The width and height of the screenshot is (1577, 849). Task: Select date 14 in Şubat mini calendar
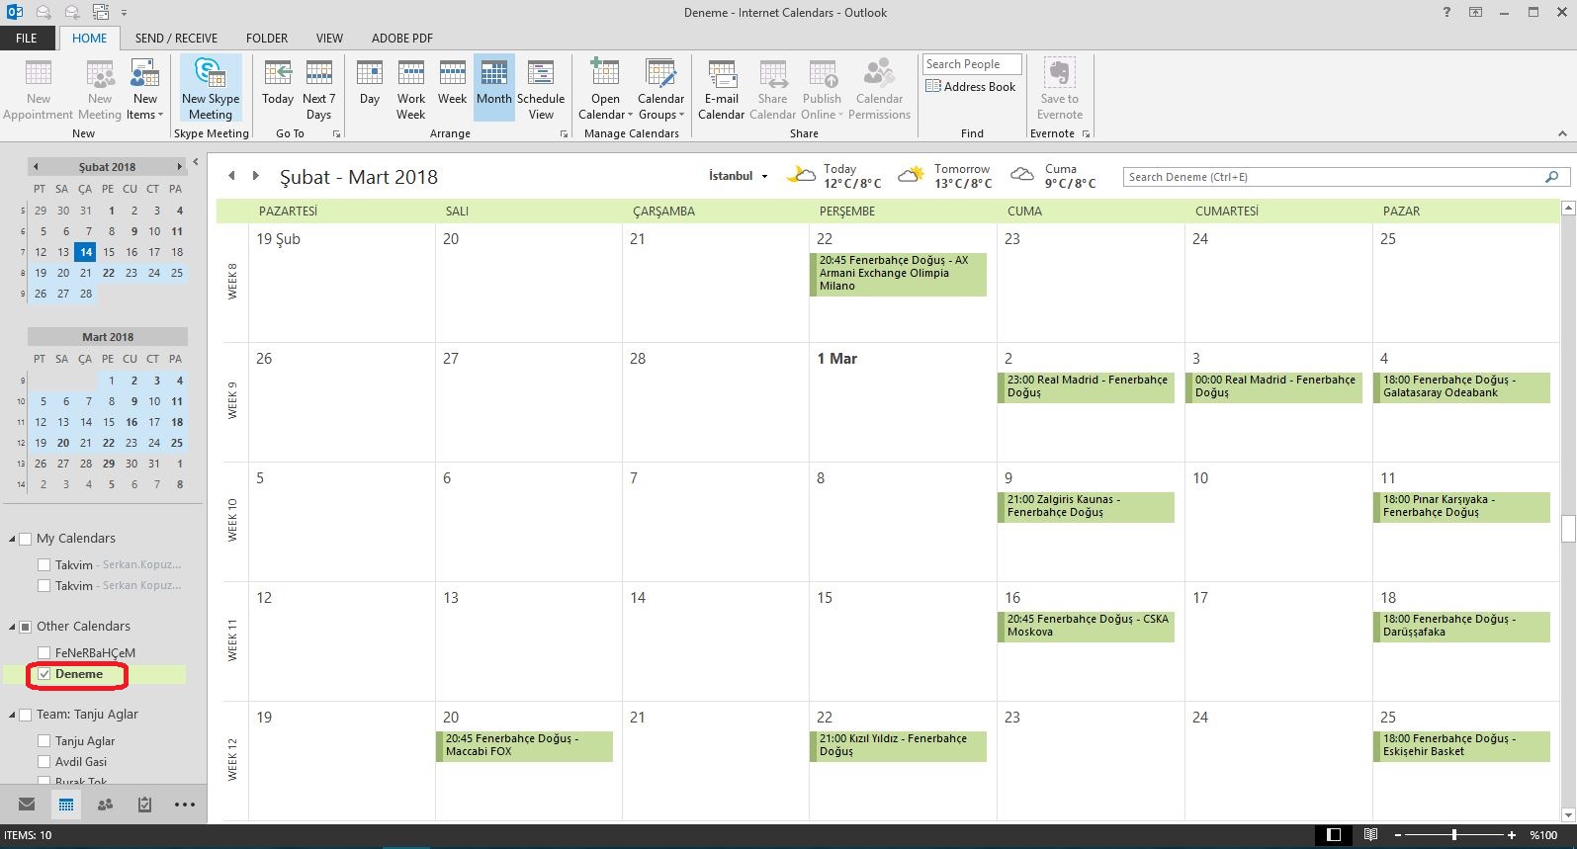click(86, 252)
